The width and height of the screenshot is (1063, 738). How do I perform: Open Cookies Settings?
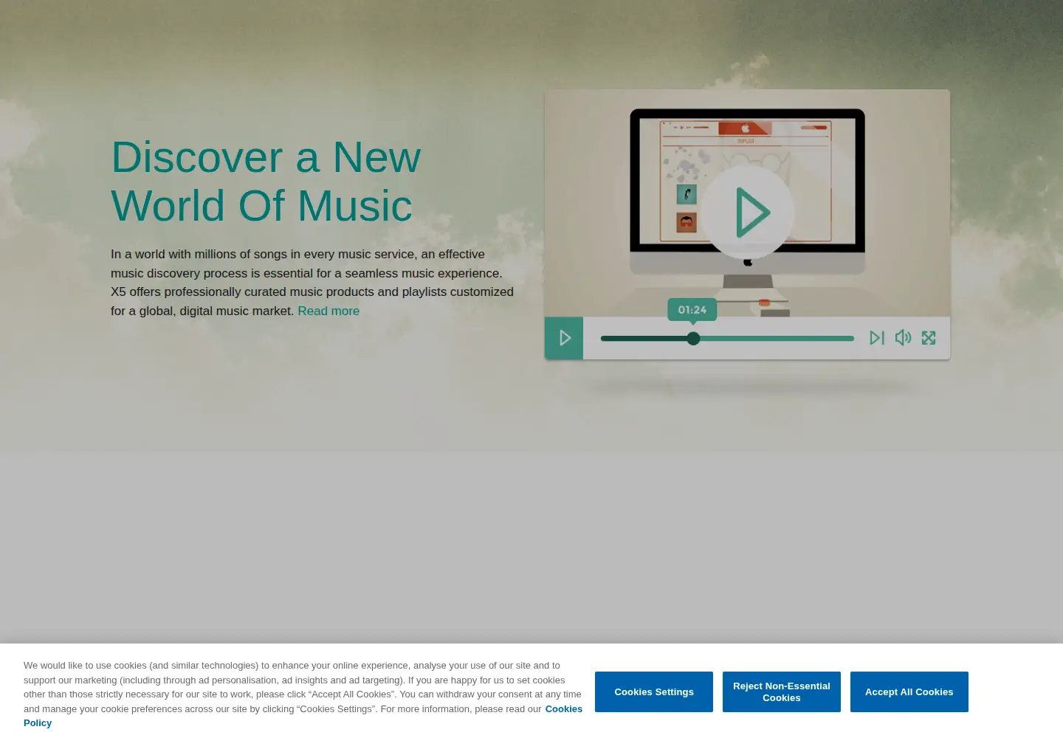(654, 692)
